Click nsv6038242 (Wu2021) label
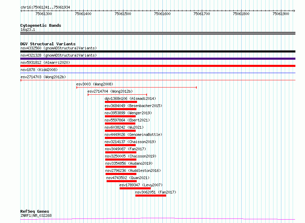The image size is (305, 223). click(x=124, y=127)
